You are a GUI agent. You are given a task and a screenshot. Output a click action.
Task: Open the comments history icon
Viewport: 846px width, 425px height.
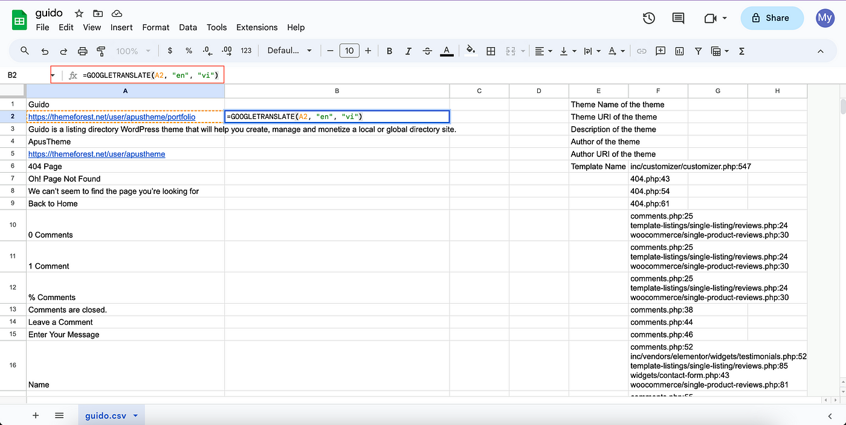click(x=679, y=18)
